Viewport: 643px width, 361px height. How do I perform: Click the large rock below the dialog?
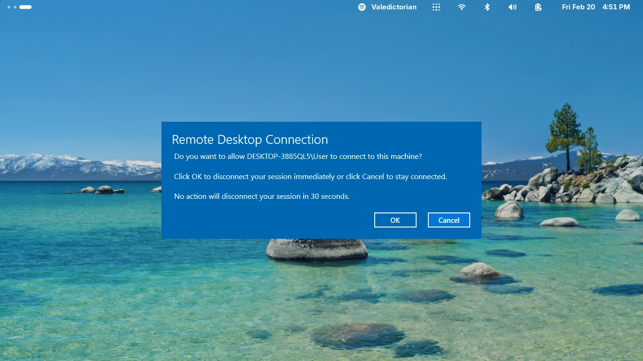point(317,250)
